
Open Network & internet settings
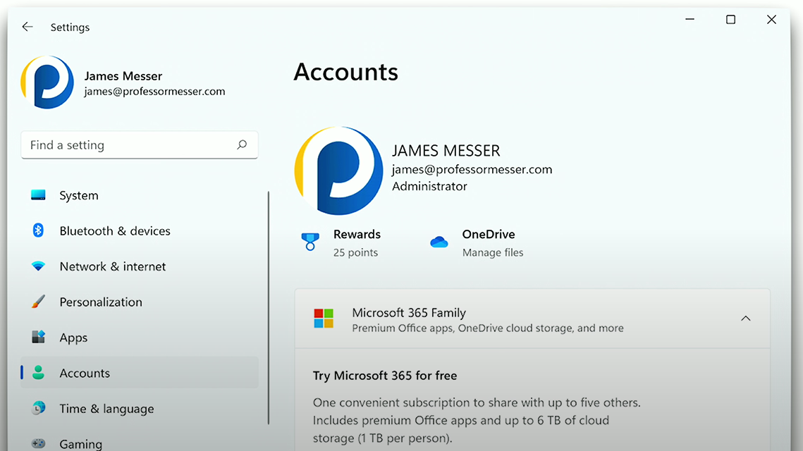140,266
